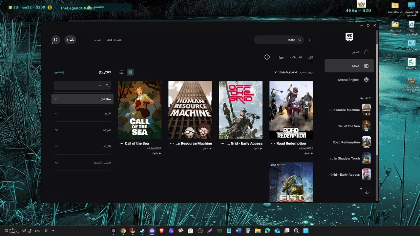This screenshot has width=420, height=236.
Task: Show hidden system tray icons chevron
Action: click(53, 231)
